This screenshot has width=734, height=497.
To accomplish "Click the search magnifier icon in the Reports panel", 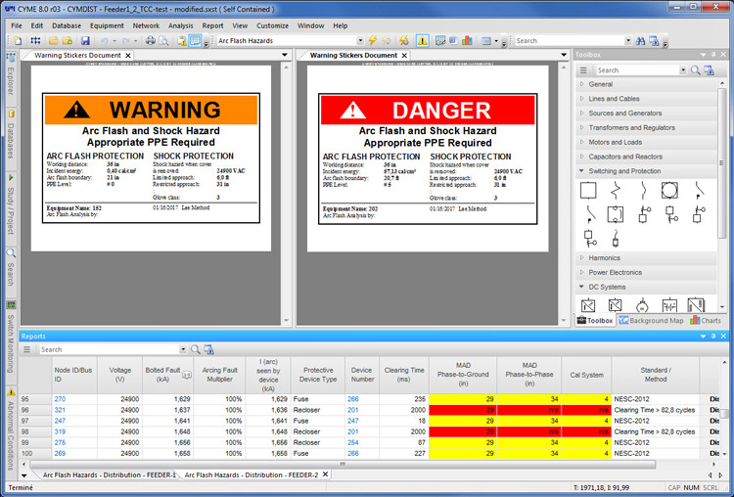I will [196, 349].
